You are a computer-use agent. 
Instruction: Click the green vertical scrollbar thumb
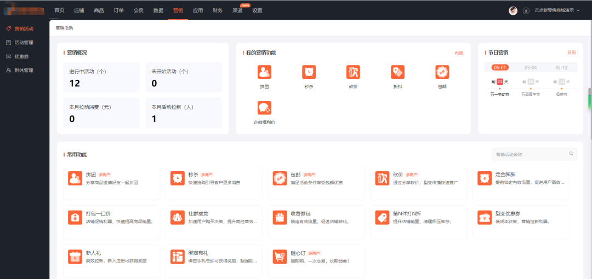[589, 102]
